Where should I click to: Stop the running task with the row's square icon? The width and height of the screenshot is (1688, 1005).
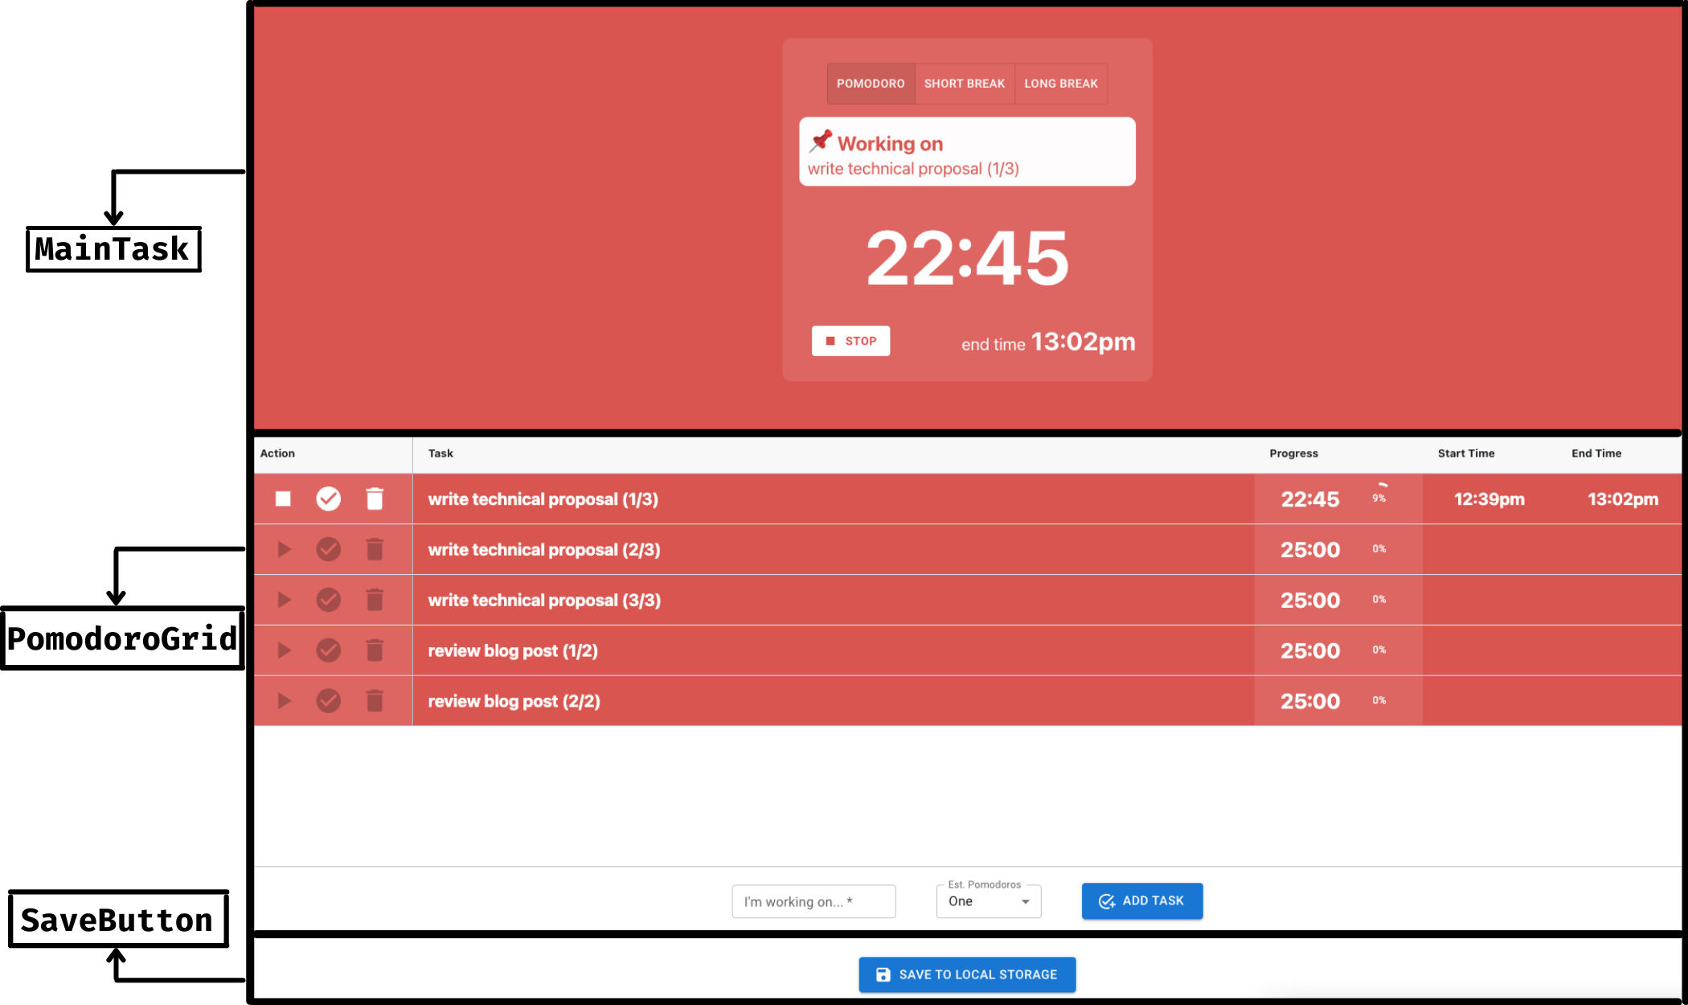pyautogui.click(x=283, y=499)
